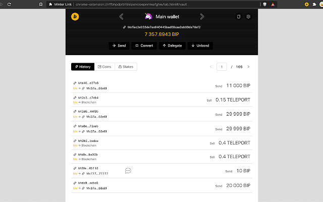
Task: Open the Coins tab
Action: [104, 67]
